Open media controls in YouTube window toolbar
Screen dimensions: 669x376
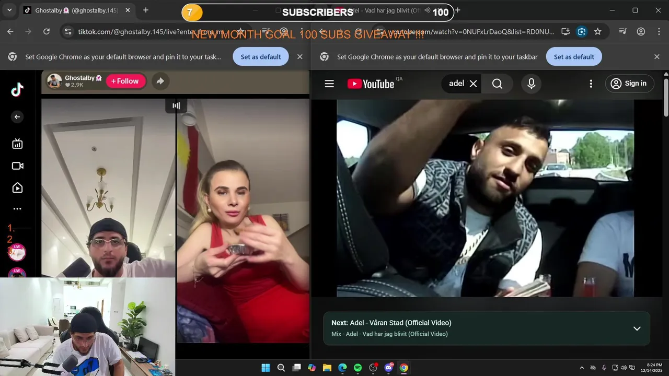[622, 32]
